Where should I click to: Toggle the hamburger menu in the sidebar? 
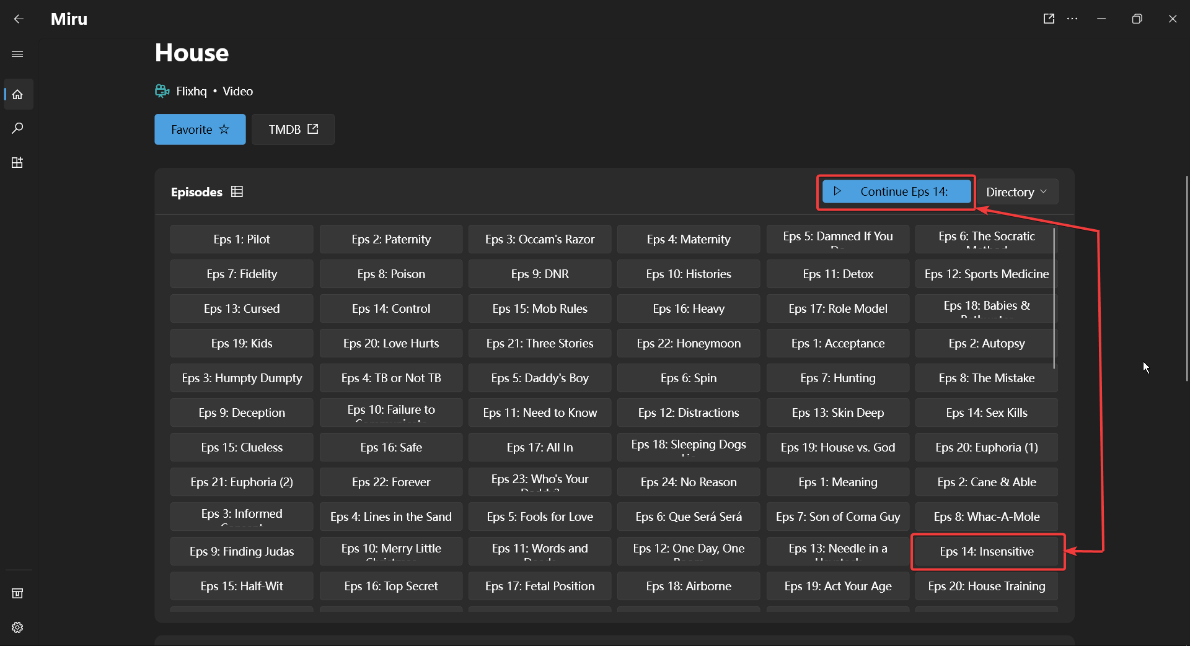pyautogui.click(x=17, y=54)
